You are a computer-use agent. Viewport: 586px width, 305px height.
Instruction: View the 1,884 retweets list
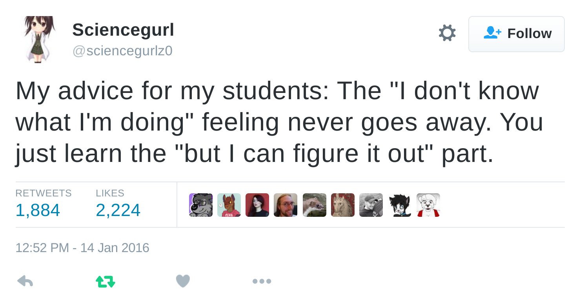[x=38, y=210]
